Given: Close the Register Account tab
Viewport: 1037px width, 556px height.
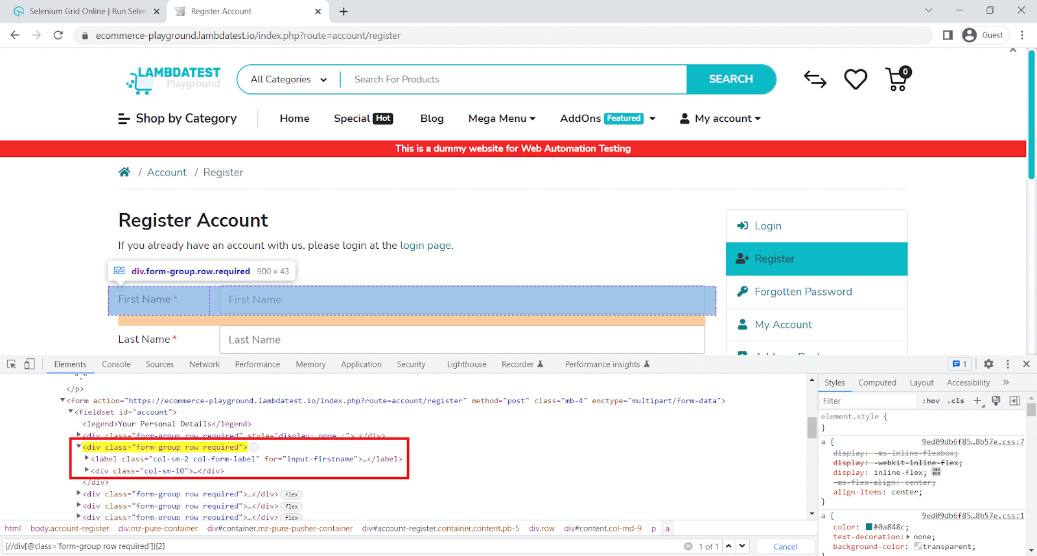Looking at the screenshot, I should coord(318,11).
